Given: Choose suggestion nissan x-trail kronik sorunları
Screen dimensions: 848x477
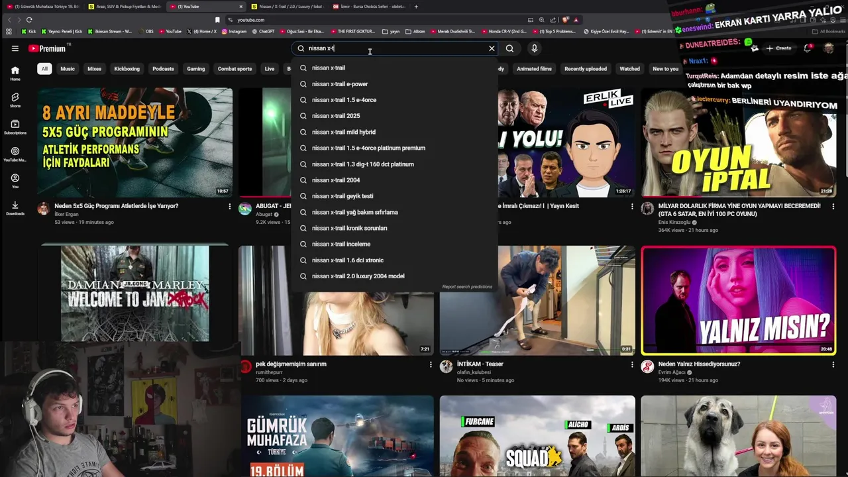Looking at the screenshot, I should [x=394, y=228].
